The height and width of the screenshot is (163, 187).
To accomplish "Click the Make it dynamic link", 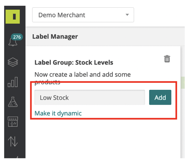I will click(58, 113).
